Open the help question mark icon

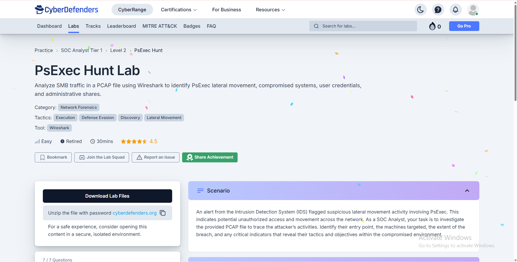pos(438,10)
